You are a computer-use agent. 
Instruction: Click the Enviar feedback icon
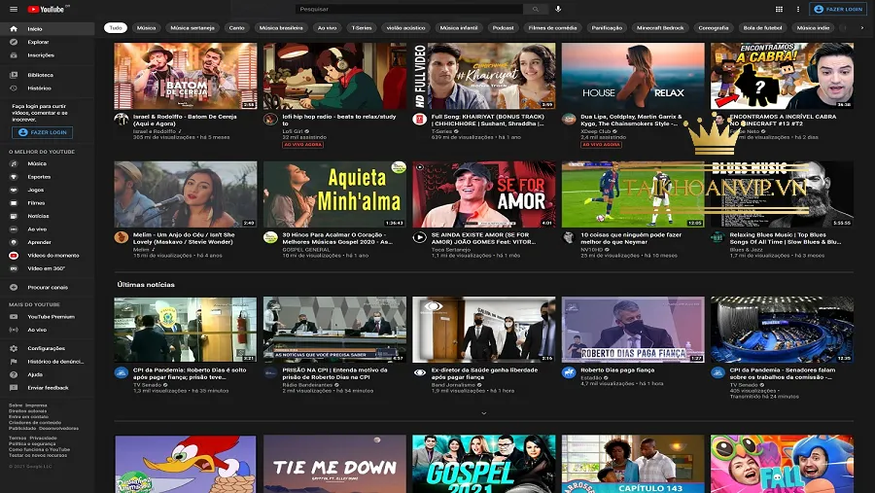coord(14,387)
